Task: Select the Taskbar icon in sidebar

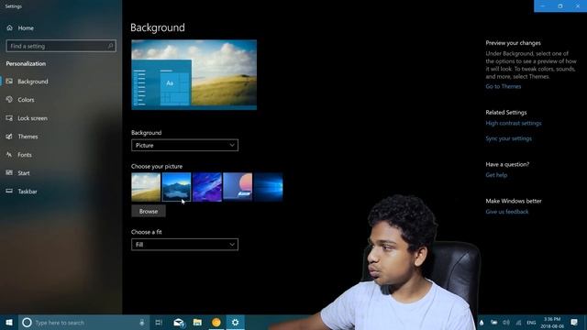Action: tap(9, 191)
